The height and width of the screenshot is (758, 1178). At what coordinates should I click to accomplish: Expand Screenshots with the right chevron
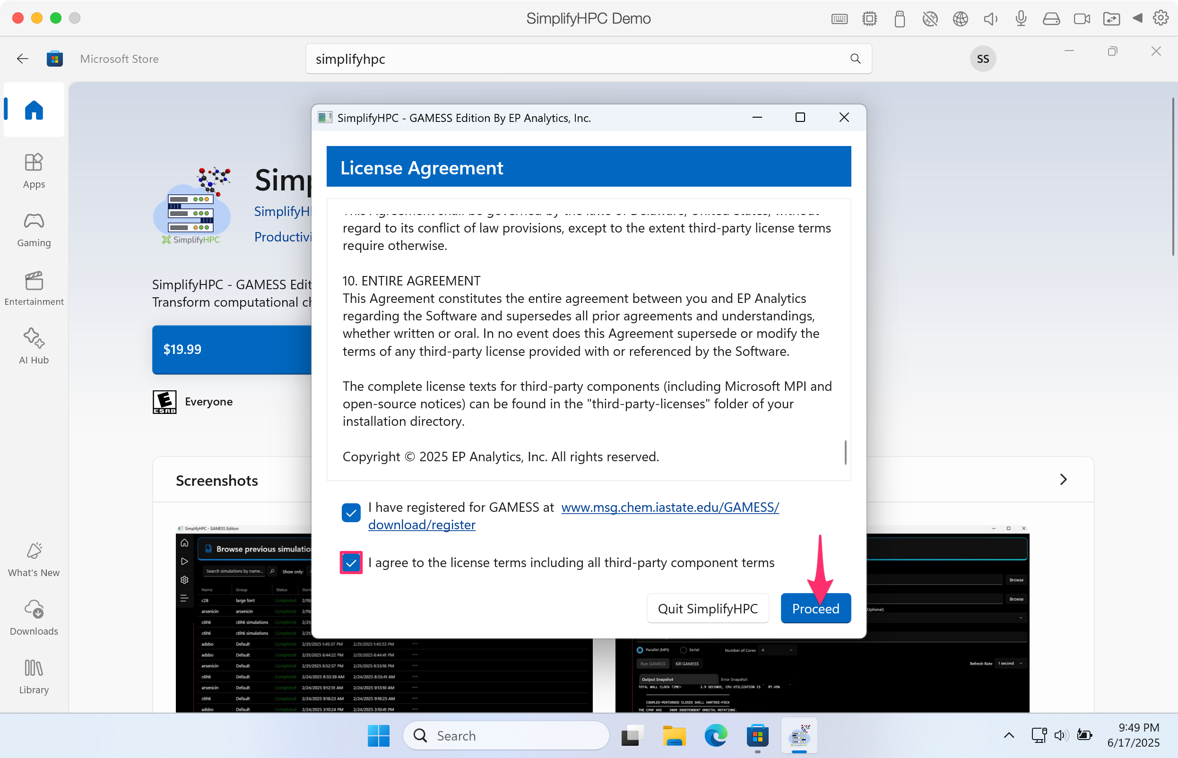click(1063, 479)
